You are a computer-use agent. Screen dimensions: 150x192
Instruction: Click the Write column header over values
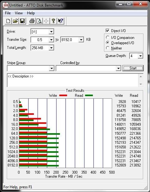119,96
